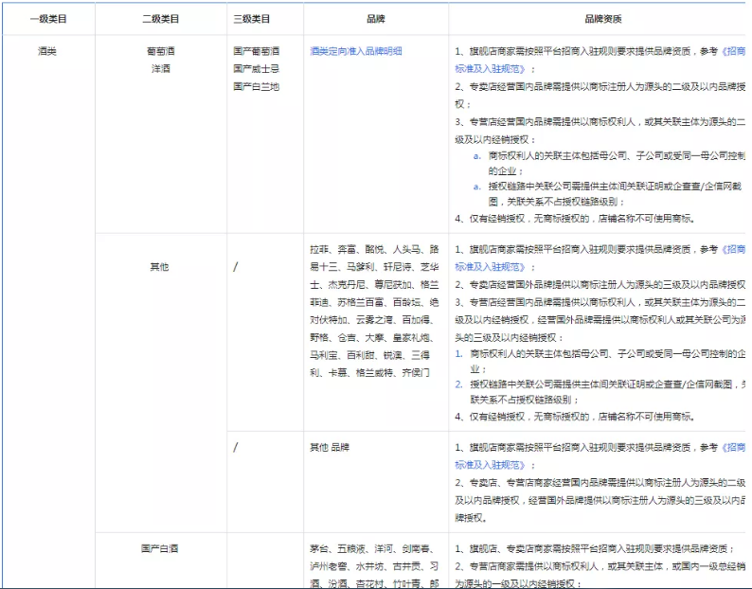
Task: Click the sentence 1、旗舰店、专卖店商家需按照平台招商入驻规则
Action: [x=595, y=548]
